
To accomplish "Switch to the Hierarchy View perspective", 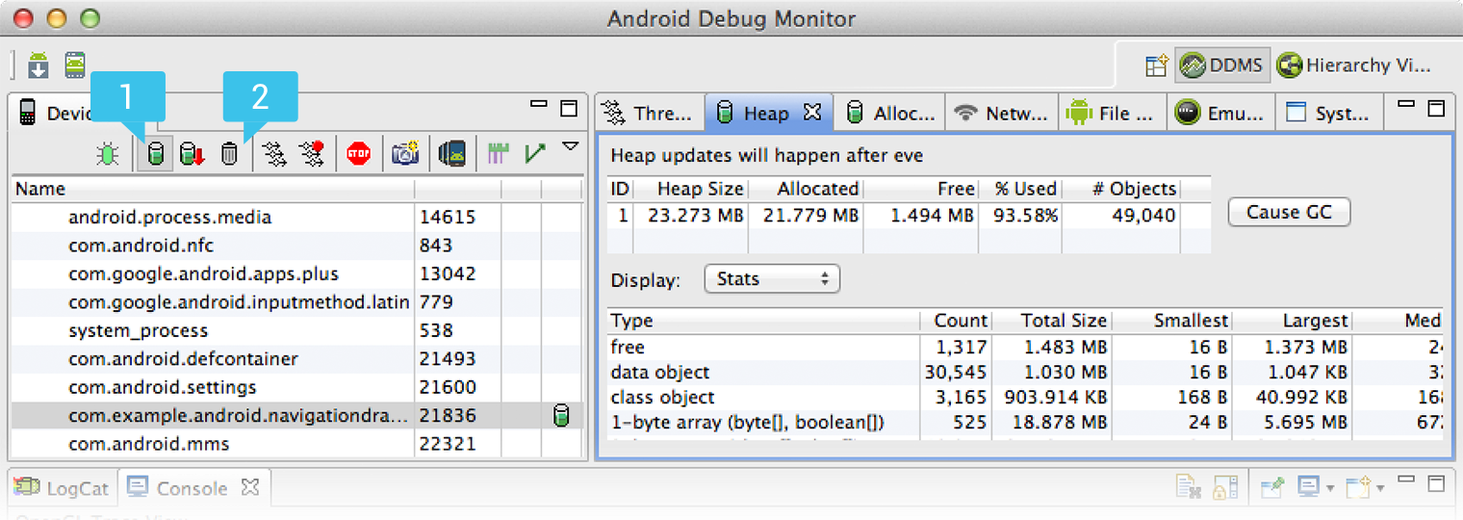I will point(1354,65).
